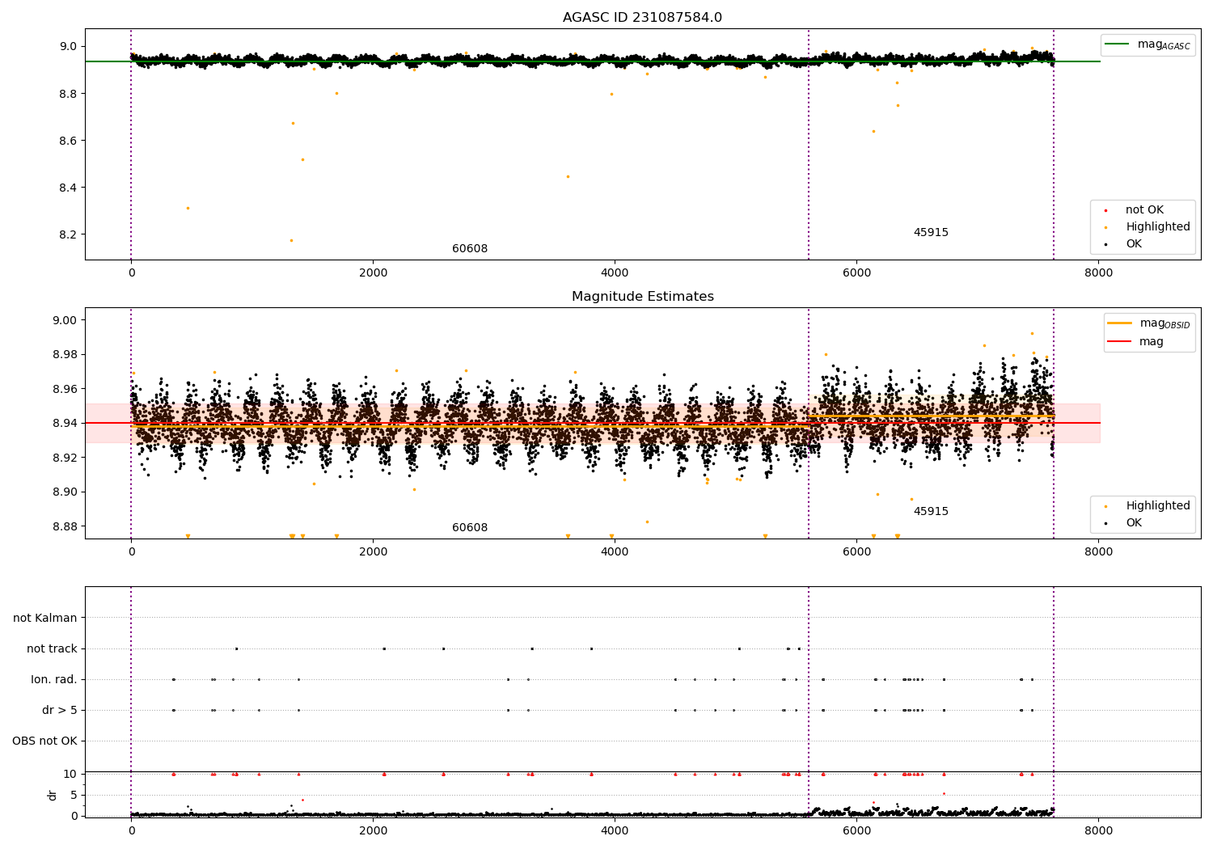
Task: Click the "2000" x-tick under the top plot
Action: (373, 273)
